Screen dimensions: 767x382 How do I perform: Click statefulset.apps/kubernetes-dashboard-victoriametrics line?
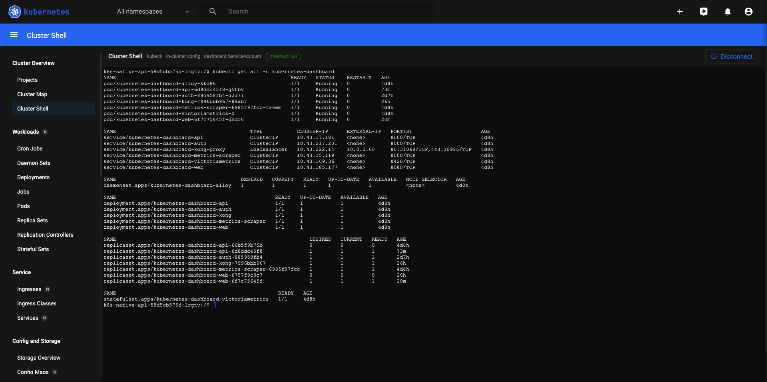(x=209, y=299)
